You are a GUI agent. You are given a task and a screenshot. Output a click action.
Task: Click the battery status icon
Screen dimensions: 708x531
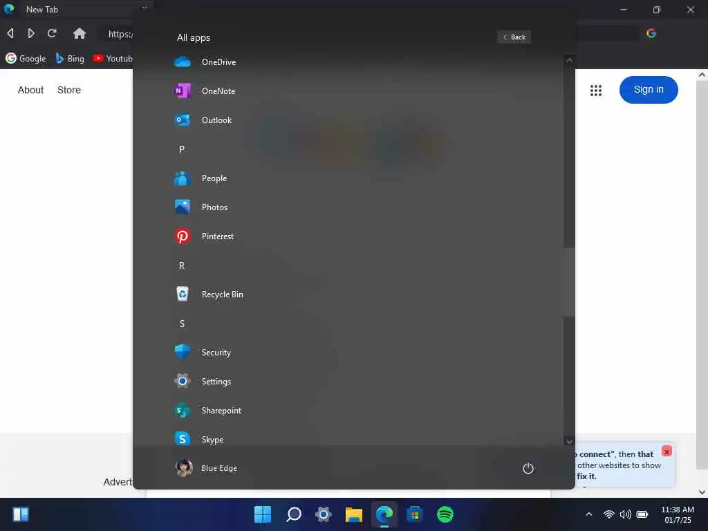[x=642, y=514]
